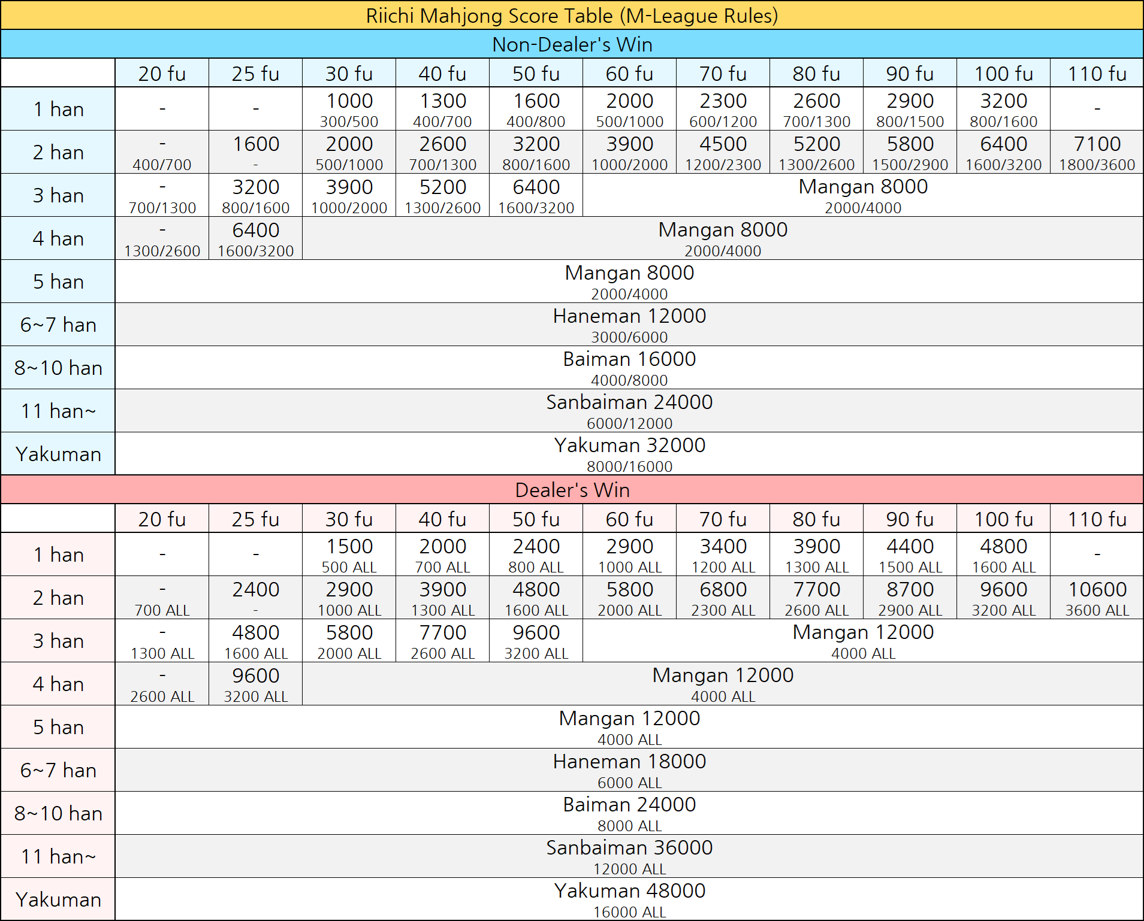Click Mangan 8000 in Non-Dealer 4 han row
This screenshot has height=921, width=1144.
pos(723,238)
